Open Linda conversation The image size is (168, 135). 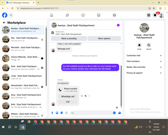click(23, 77)
